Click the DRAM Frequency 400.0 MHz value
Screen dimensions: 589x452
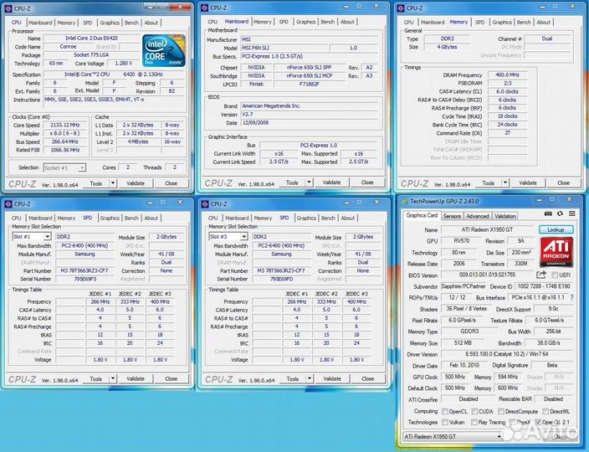(507, 74)
